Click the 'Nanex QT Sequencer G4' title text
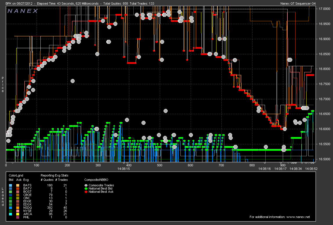 point(298,3)
